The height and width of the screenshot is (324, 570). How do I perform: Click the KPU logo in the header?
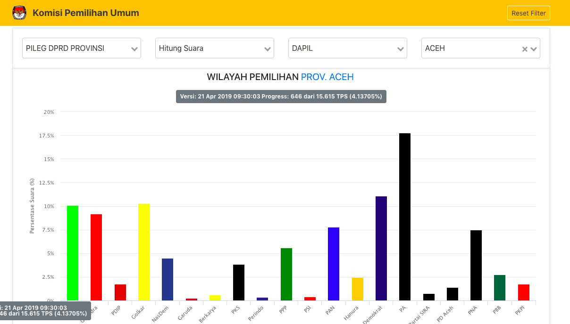[19, 13]
